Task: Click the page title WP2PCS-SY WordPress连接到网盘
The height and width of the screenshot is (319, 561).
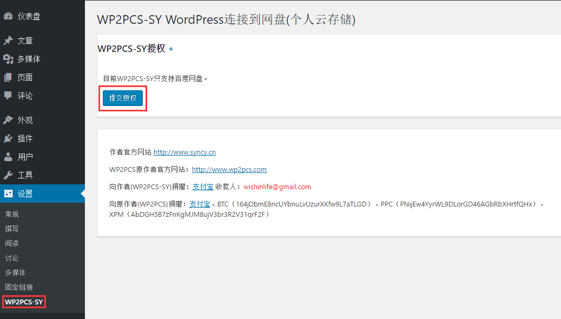Action: coord(227,19)
